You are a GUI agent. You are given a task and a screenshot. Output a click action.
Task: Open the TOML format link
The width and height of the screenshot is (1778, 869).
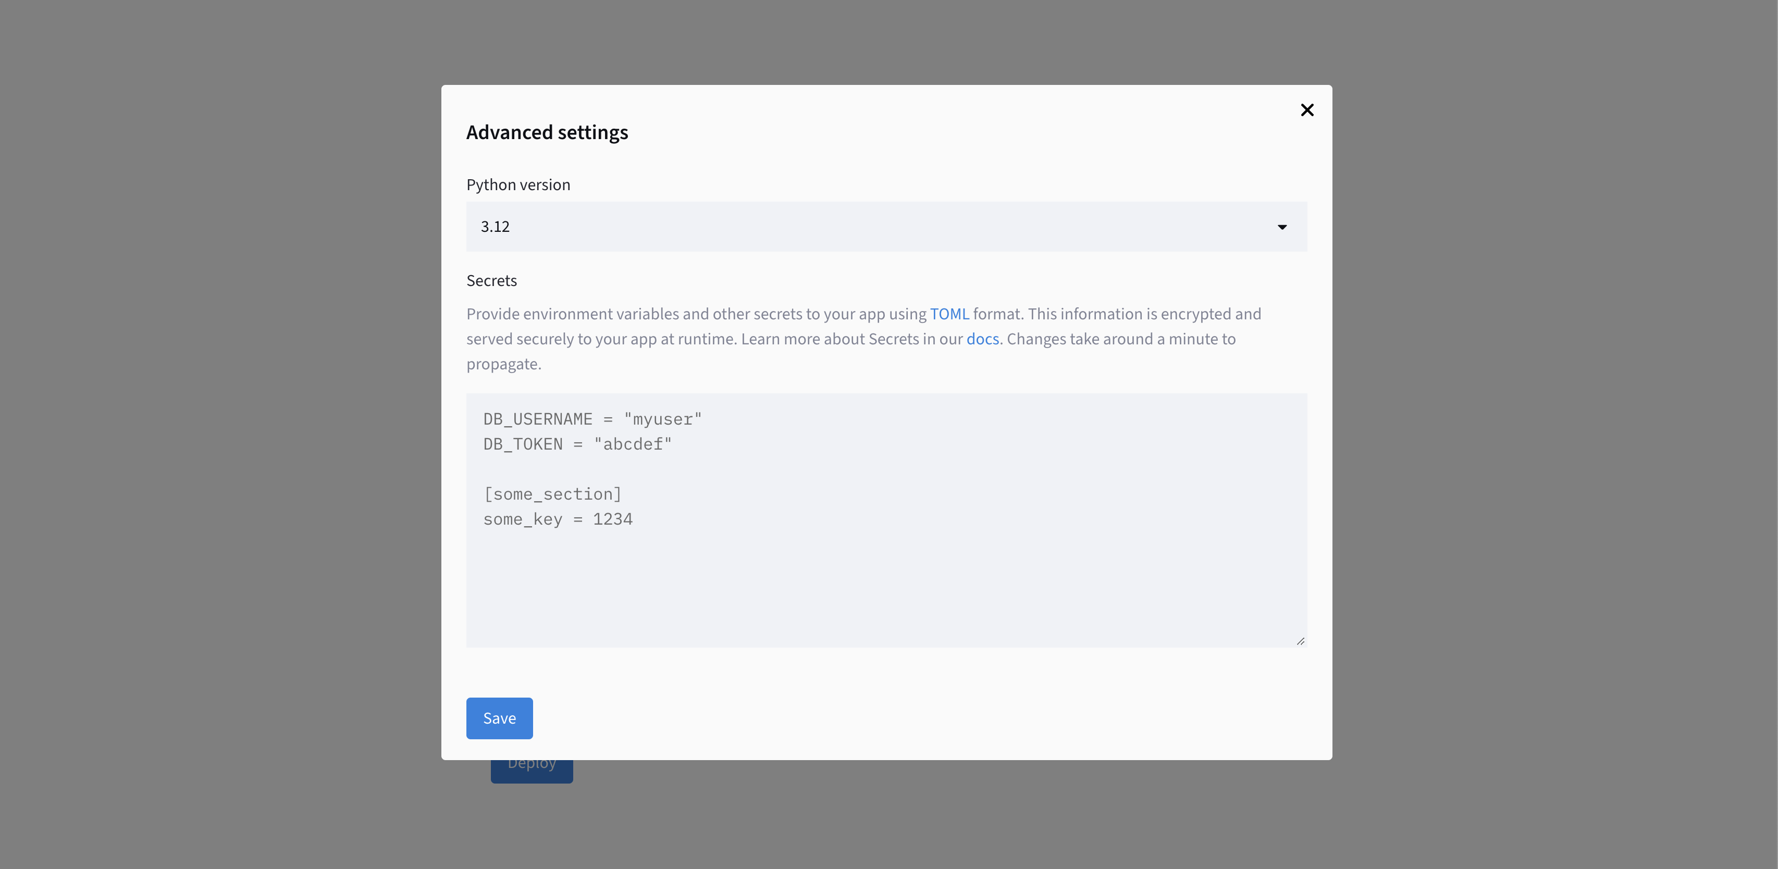[x=949, y=314]
